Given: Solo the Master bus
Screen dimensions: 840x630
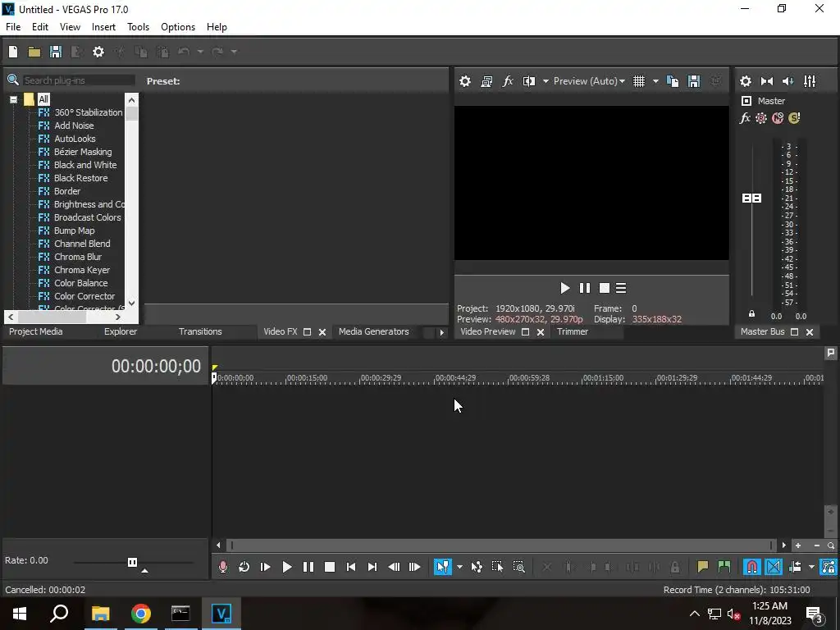Looking at the screenshot, I should pos(794,118).
